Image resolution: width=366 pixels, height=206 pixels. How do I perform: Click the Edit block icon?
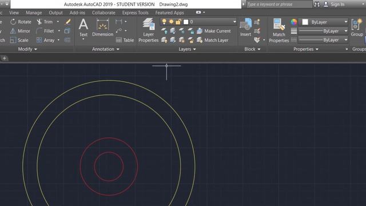point(257,31)
